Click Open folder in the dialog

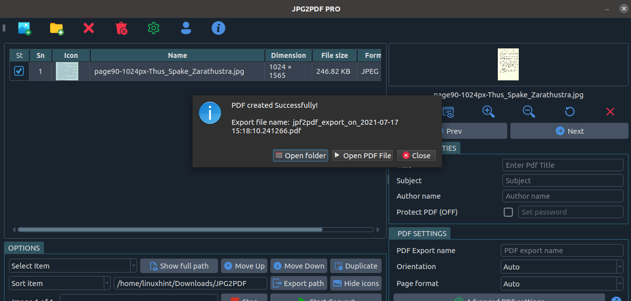point(300,155)
